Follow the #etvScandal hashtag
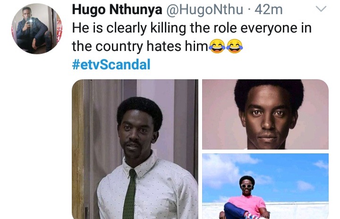 [x=111, y=64]
